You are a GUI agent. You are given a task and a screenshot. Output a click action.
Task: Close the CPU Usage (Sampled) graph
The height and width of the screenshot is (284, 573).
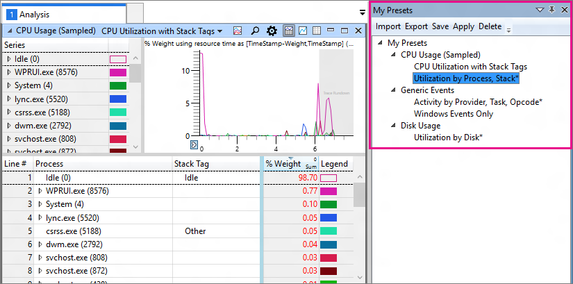(358, 31)
